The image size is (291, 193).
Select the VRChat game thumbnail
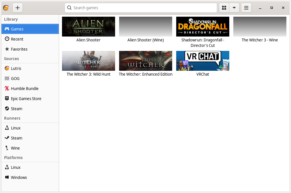pyautogui.click(x=202, y=61)
